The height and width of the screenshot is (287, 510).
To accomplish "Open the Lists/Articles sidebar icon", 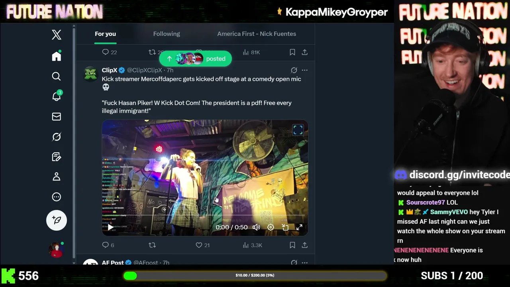I will click(x=57, y=157).
